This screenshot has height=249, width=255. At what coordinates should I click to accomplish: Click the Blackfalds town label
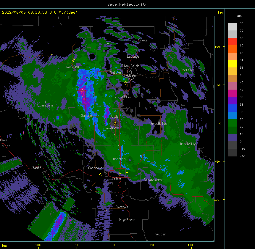pyautogui.click(x=130, y=66)
